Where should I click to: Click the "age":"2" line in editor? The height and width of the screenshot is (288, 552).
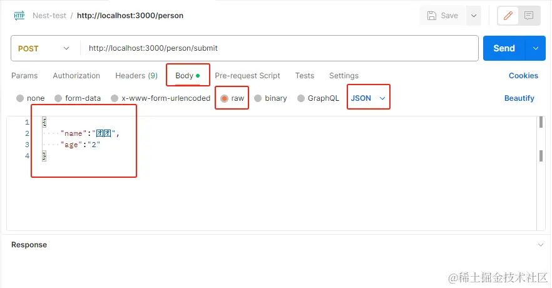point(80,145)
